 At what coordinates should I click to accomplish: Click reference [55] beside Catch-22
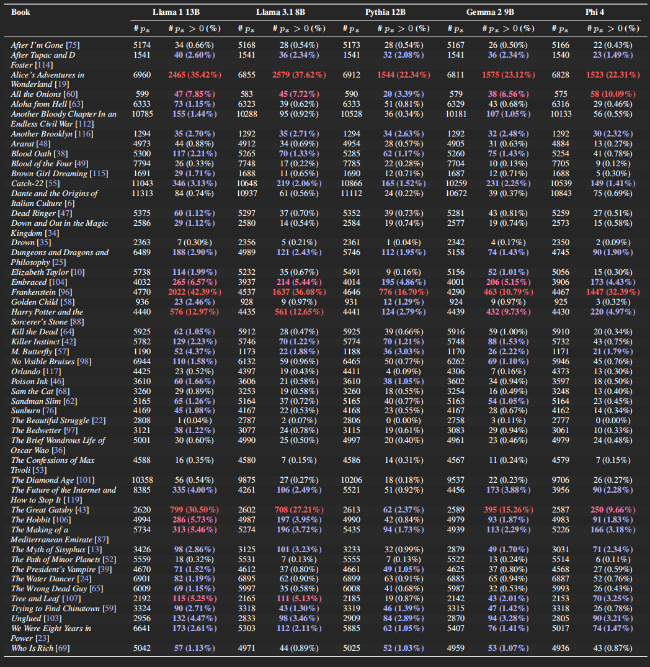tap(53, 184)
